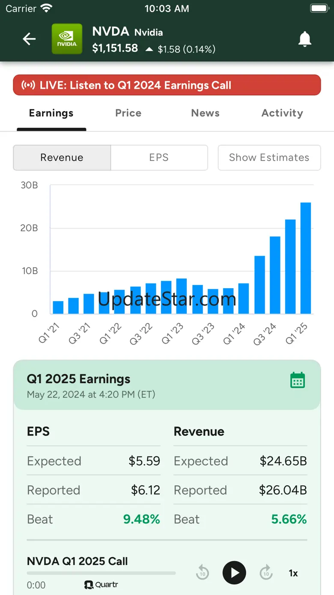334x595 pixels.
Task: Tap the EPS reported value $6.12
Action: (x=146, y=490)
